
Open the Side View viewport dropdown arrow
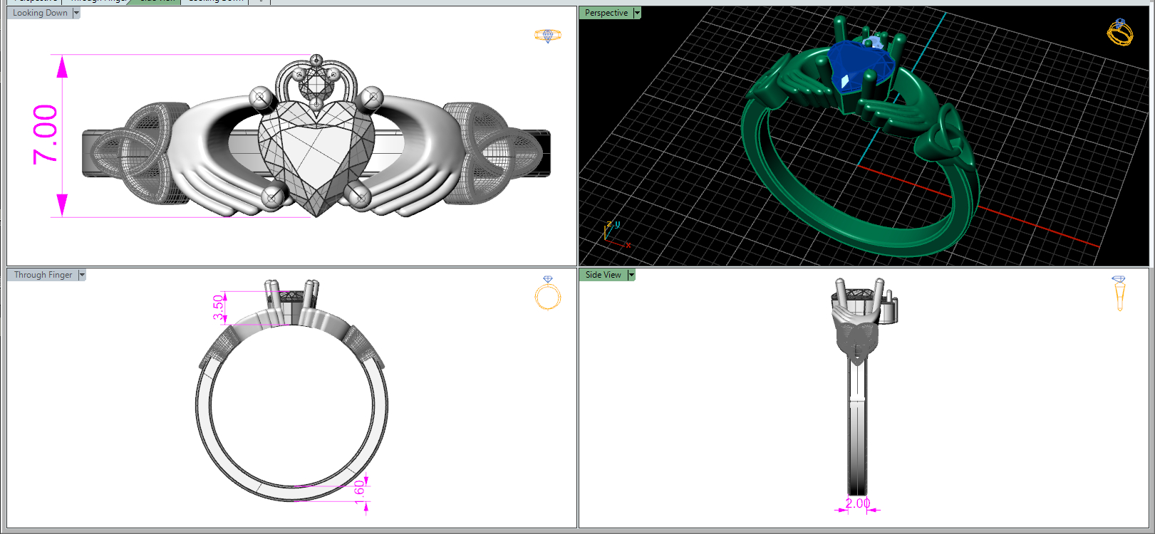click(x=631, y=275)
